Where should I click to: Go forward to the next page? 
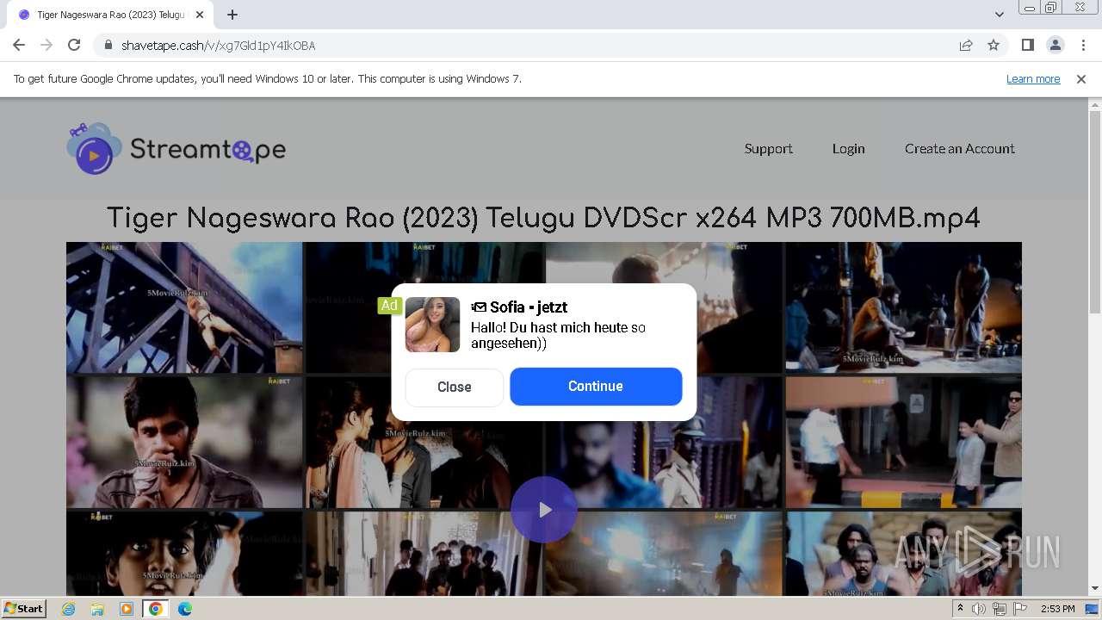click(x=46, y=45)
